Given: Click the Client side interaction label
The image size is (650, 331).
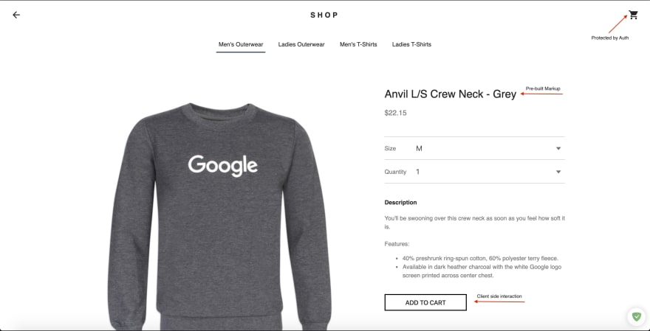Looking at the screenshot, I should click(499, 296).
